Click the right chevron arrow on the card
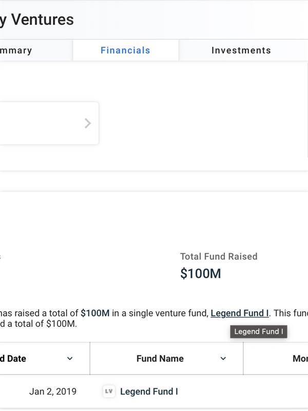The height and width of the screenshot is (411, 308). click(88, 123)
